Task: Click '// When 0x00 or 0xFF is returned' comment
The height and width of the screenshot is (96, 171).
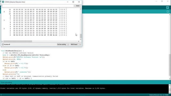Action: coord(30,76)
